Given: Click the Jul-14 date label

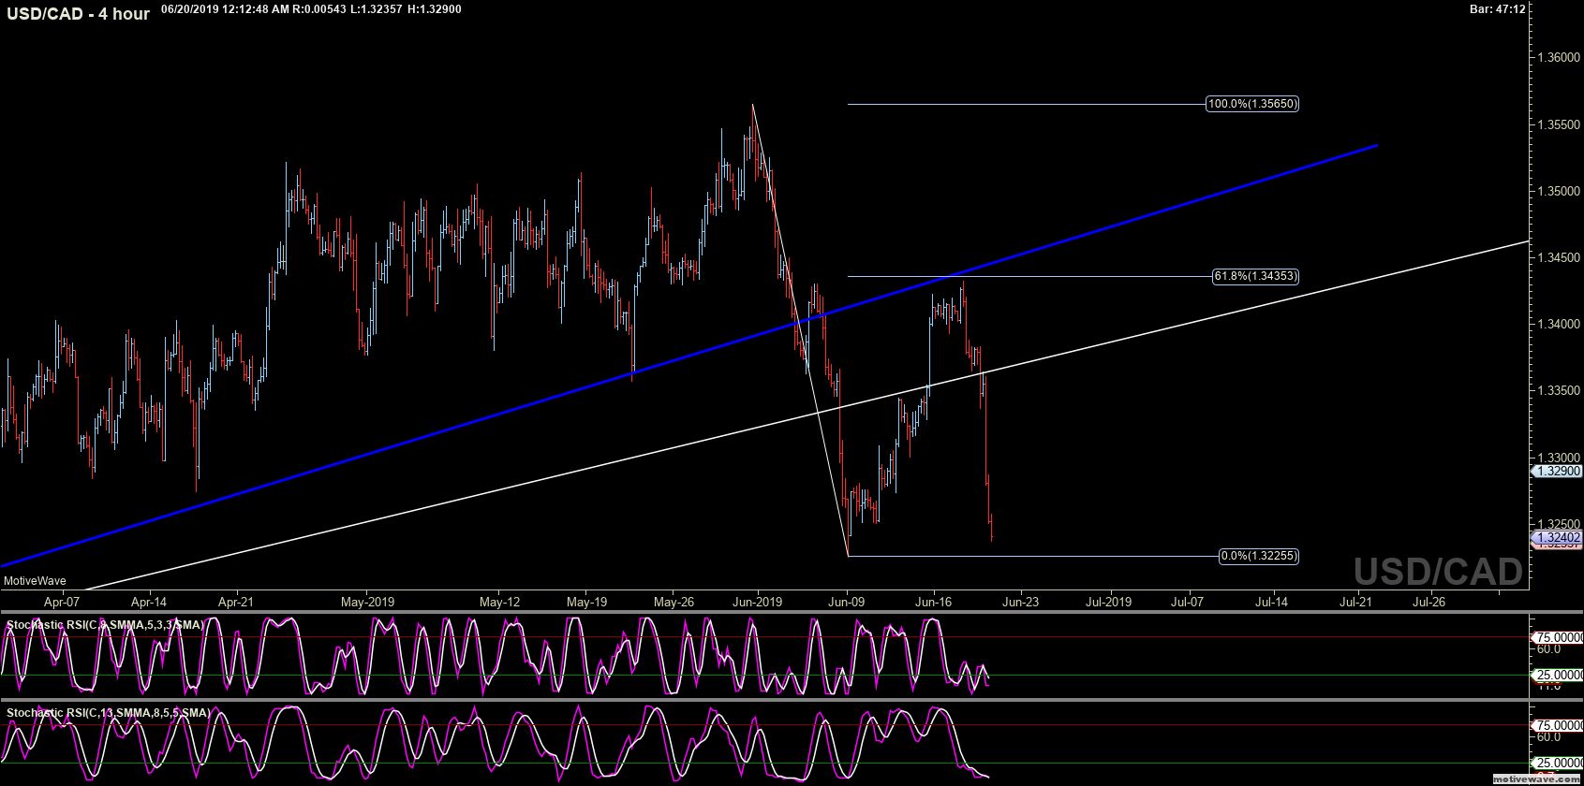Looking at the screenshot, I should click(1271, 602).
